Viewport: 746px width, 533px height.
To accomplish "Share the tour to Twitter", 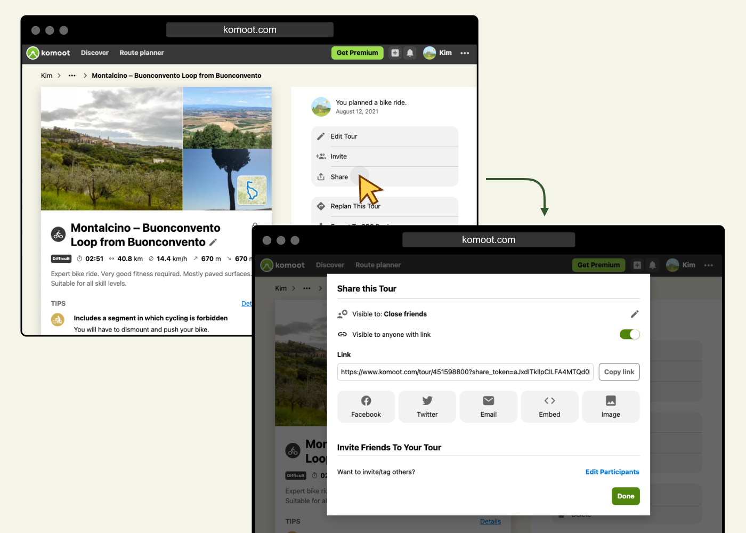I will click(x=427, y=407).
